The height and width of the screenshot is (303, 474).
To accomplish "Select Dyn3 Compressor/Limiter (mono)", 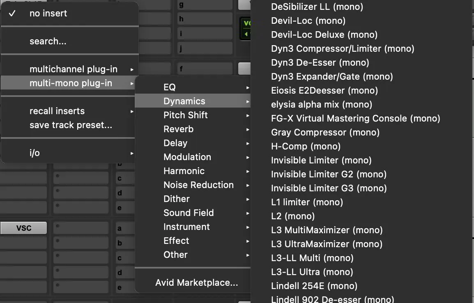I will tap(343, 48).
